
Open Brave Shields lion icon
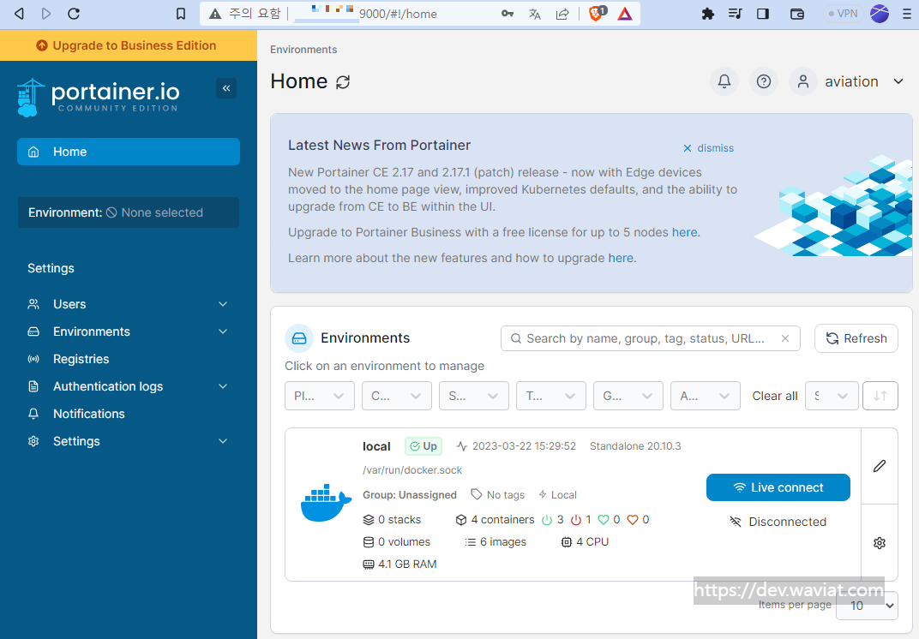(597, 13)
